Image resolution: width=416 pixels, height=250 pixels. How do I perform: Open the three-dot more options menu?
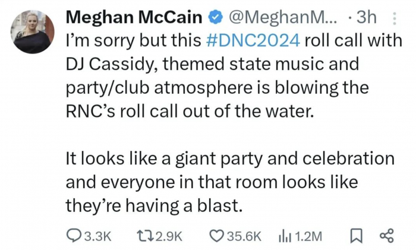(x=395, y=19)
